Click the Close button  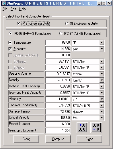point(89,139)
